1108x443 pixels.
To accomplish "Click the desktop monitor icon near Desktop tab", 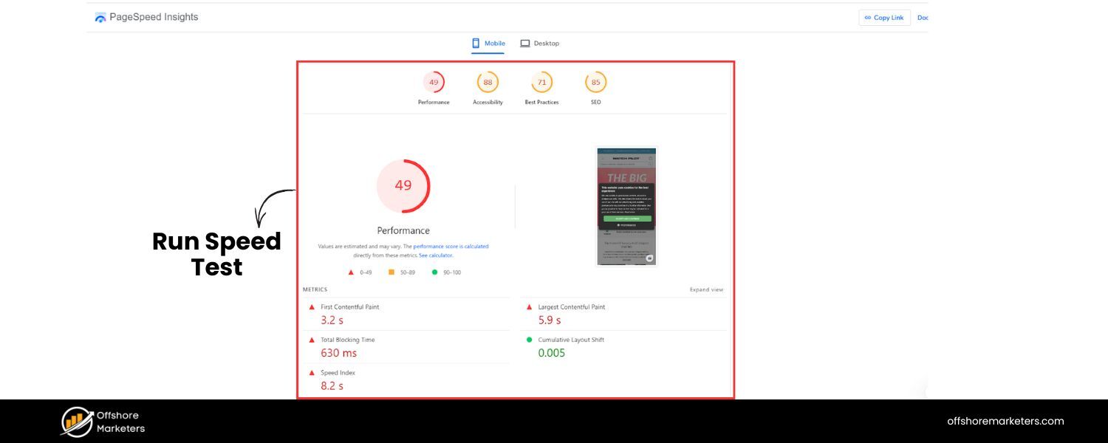I will (525, 43).
